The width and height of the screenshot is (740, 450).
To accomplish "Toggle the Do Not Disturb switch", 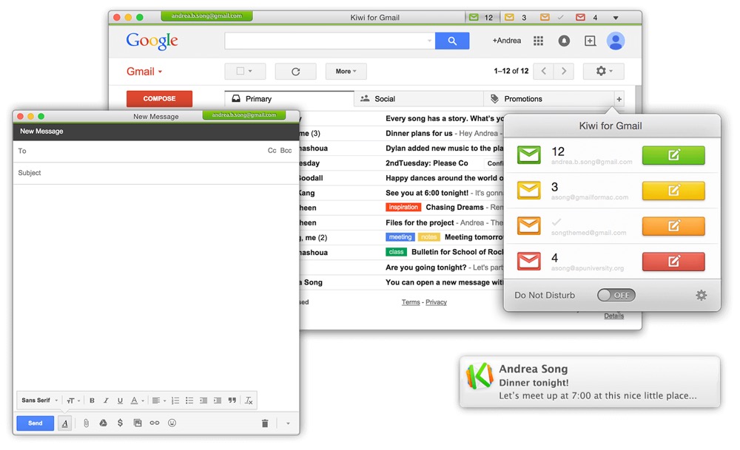I will point(616,295).
